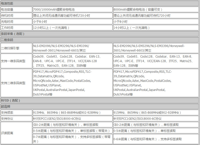Click the 8000mAh锂聚合物电池（容量可变） cell

point(156,9)
